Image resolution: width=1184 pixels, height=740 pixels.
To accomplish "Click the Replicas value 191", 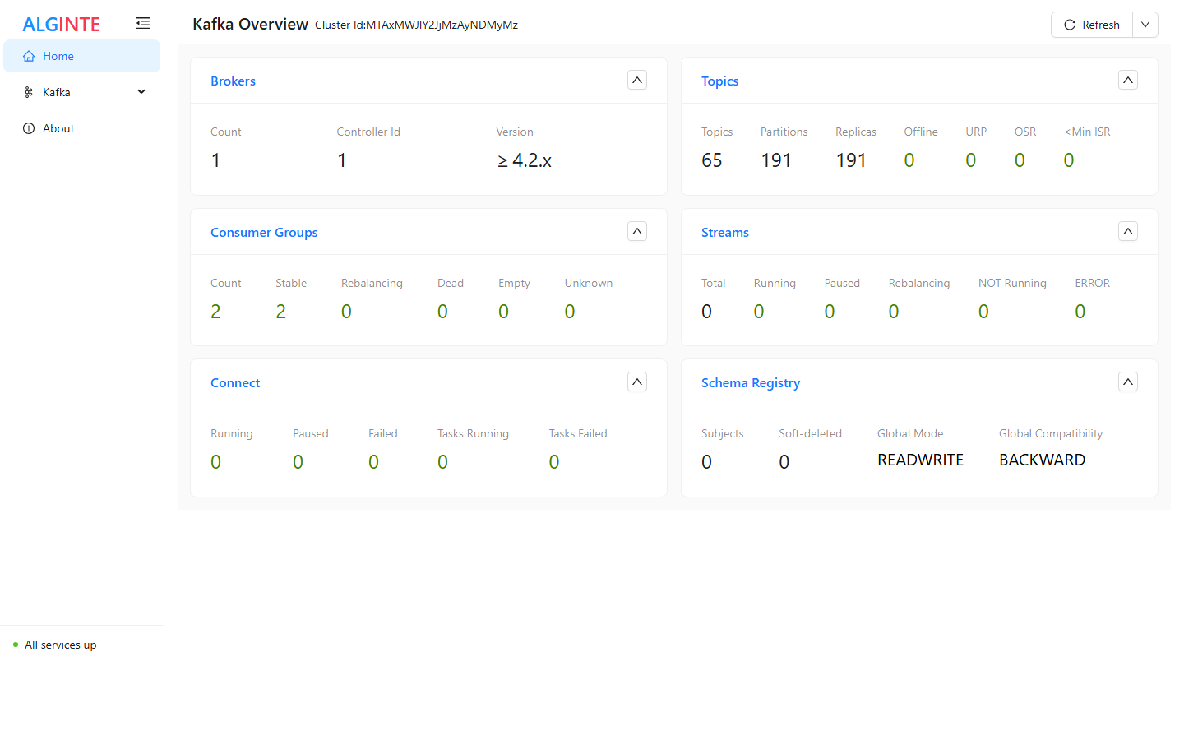I will tap(851, 160).
